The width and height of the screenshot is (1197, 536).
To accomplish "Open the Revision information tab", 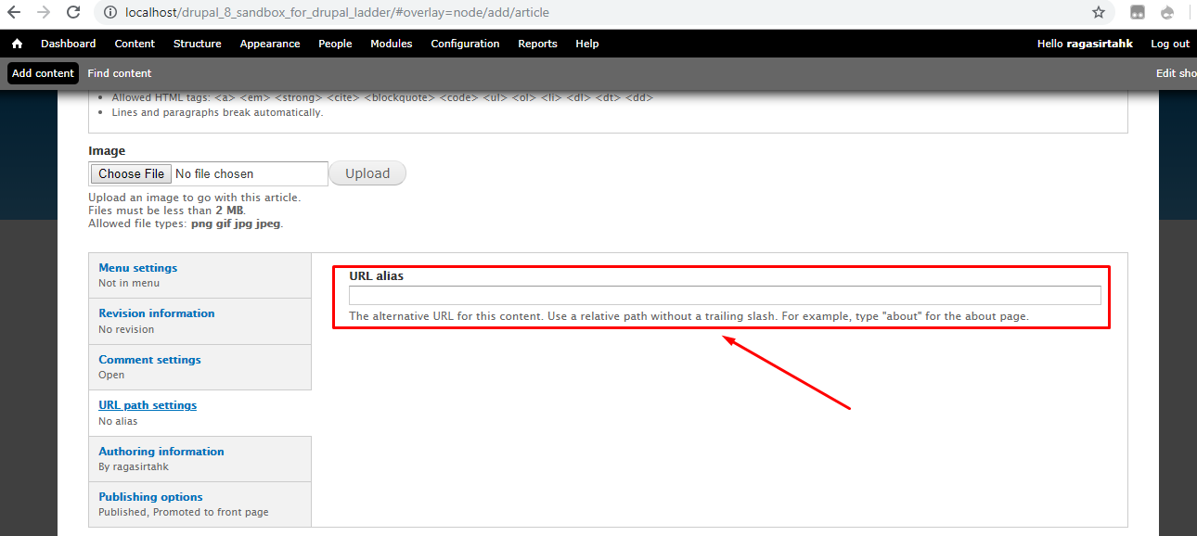I will pyautogui.click(x=156, y=313).
